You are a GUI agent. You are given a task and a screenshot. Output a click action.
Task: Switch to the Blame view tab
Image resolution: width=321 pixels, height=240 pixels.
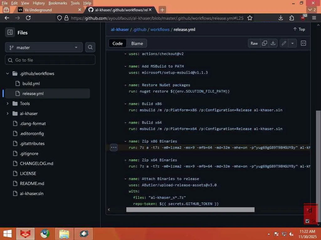[x=137, y=43]
